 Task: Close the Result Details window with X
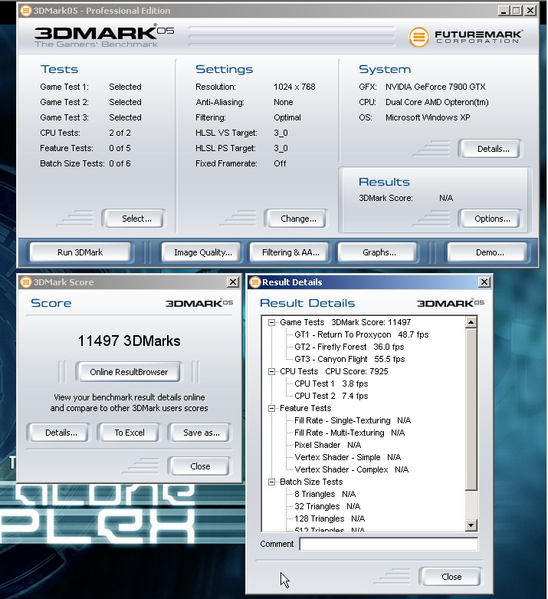point(484,282)
